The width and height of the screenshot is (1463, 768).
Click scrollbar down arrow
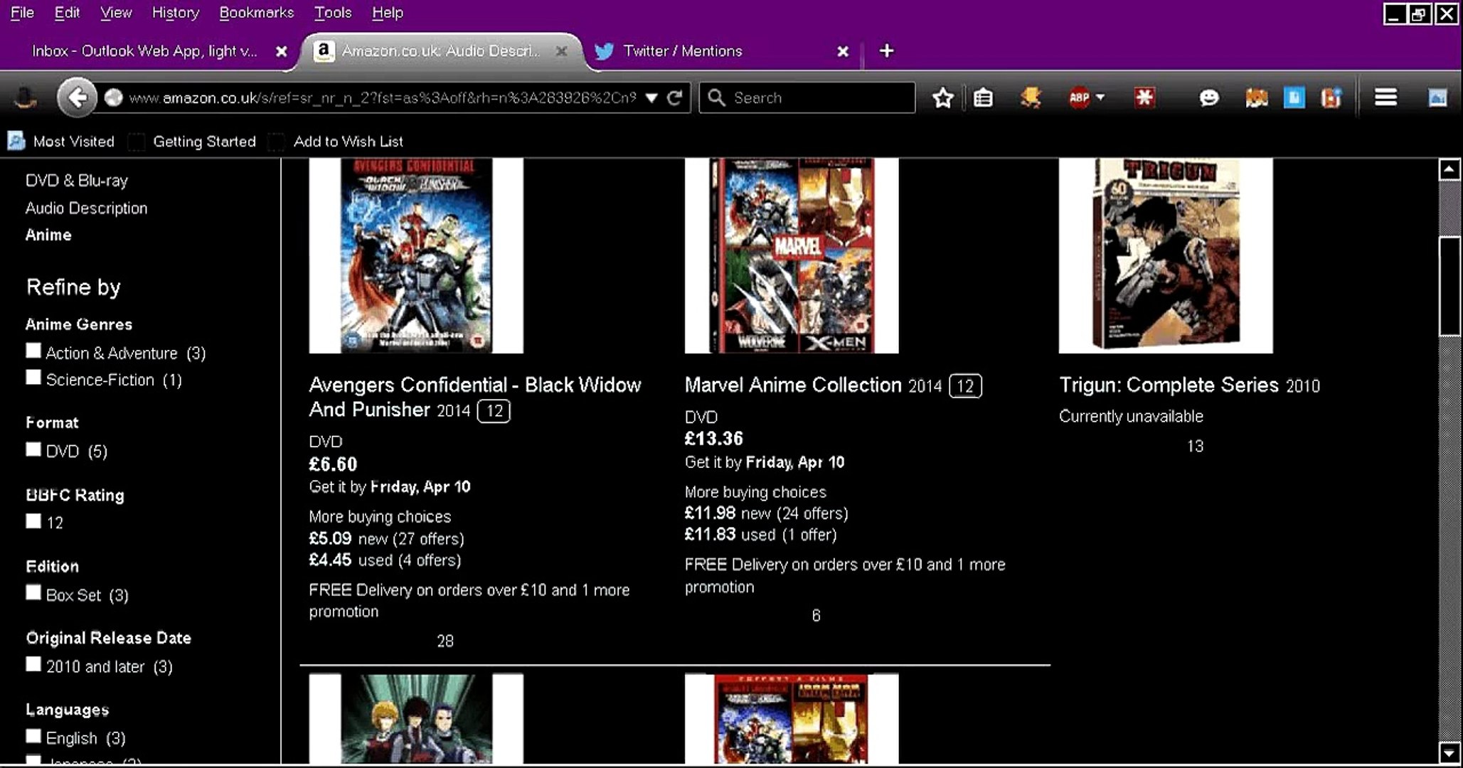click(x=1449, y=752)
